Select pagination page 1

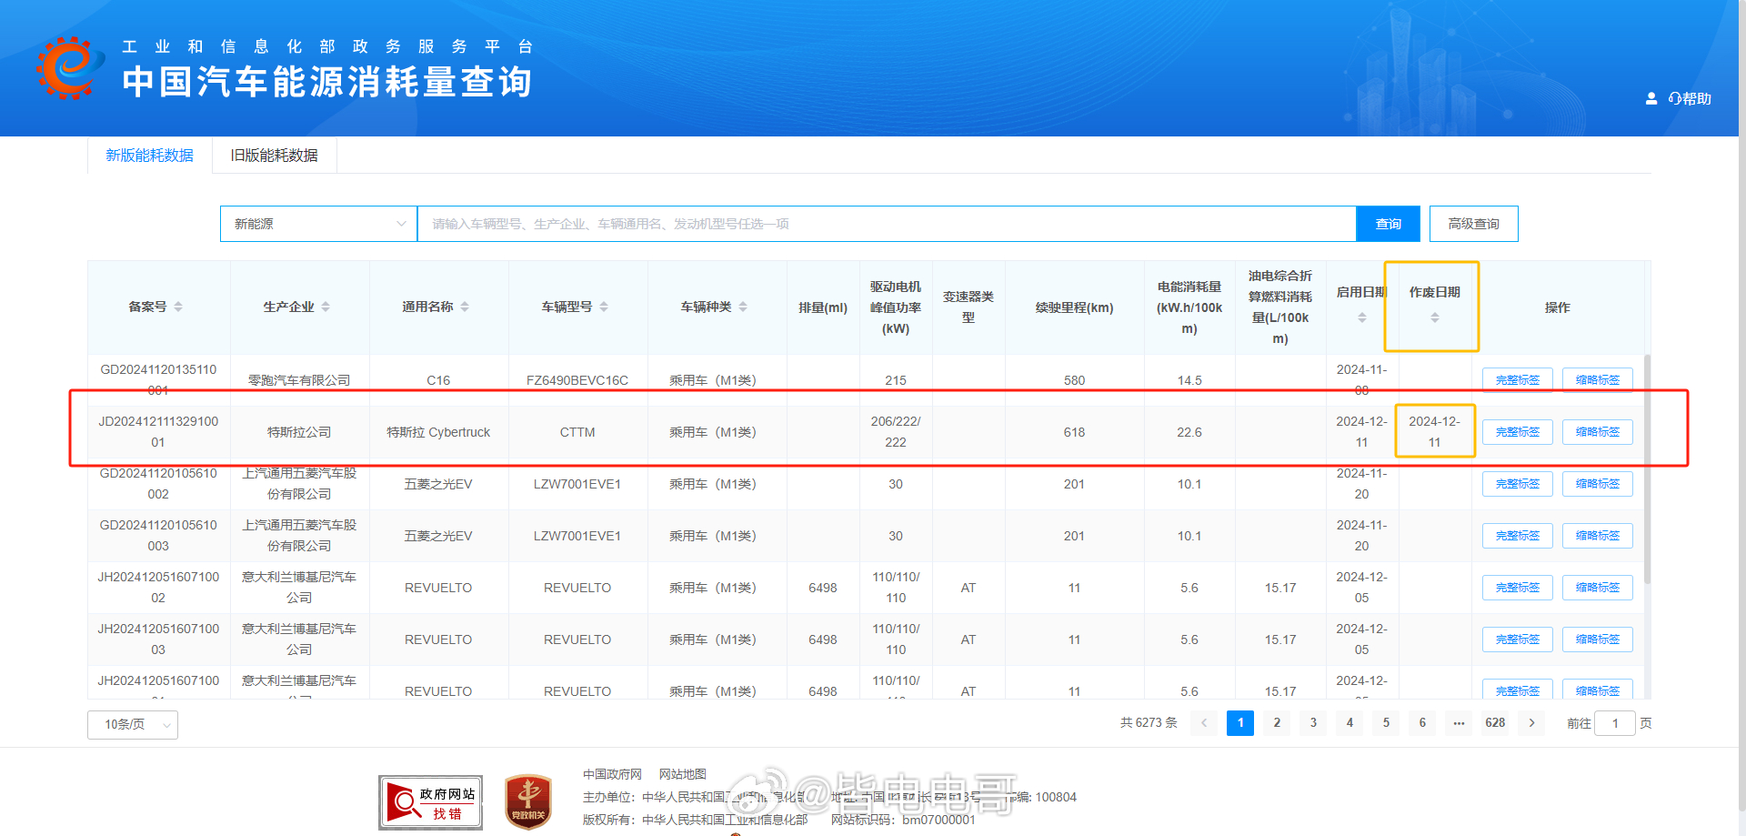click(1240, 723)
